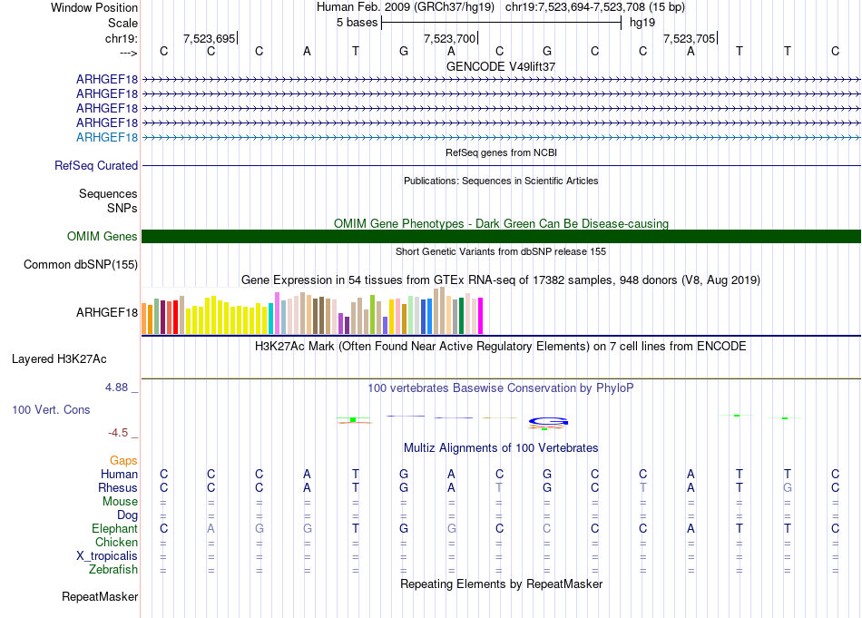The width and height of the screenshot is (862, 618).
Task: Click the 7,523,705 ruler position marker
Action: click(689, 38)
